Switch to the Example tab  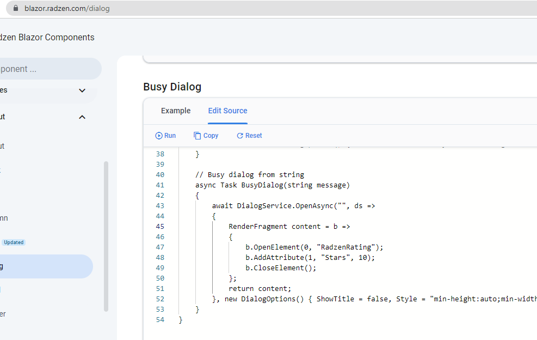click(176, 111)
